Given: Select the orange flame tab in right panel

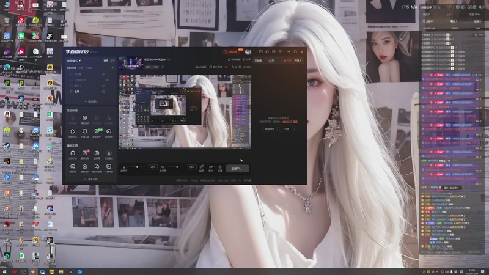Looking at the screenshot, I should pos(287,61).
